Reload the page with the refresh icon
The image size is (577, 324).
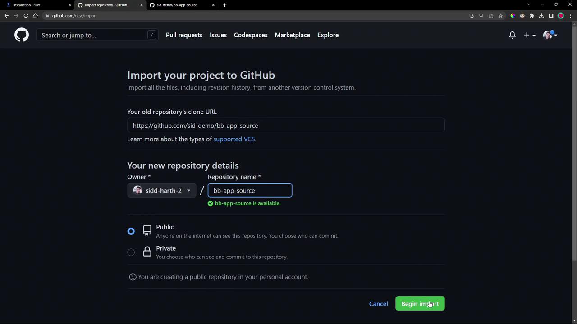26,16
